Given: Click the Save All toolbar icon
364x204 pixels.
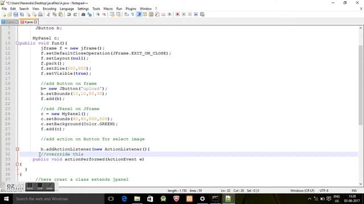Looking at the screenshot, I should tap(22, 14).
